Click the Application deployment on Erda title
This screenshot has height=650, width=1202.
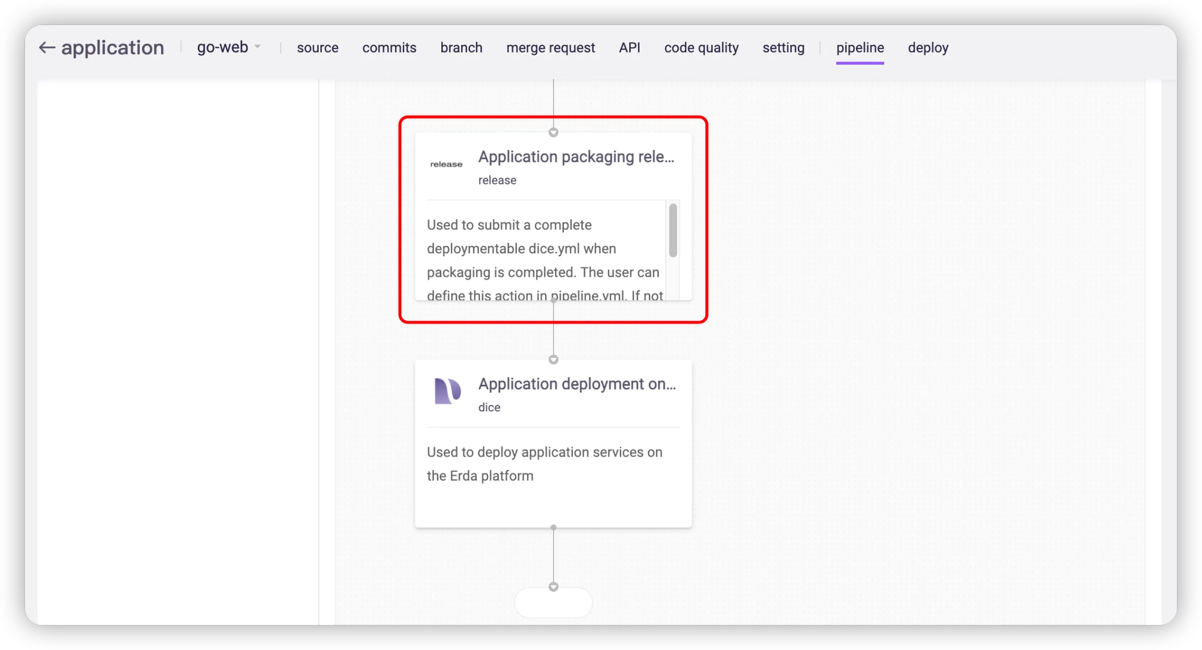click(x=577, y=384)
